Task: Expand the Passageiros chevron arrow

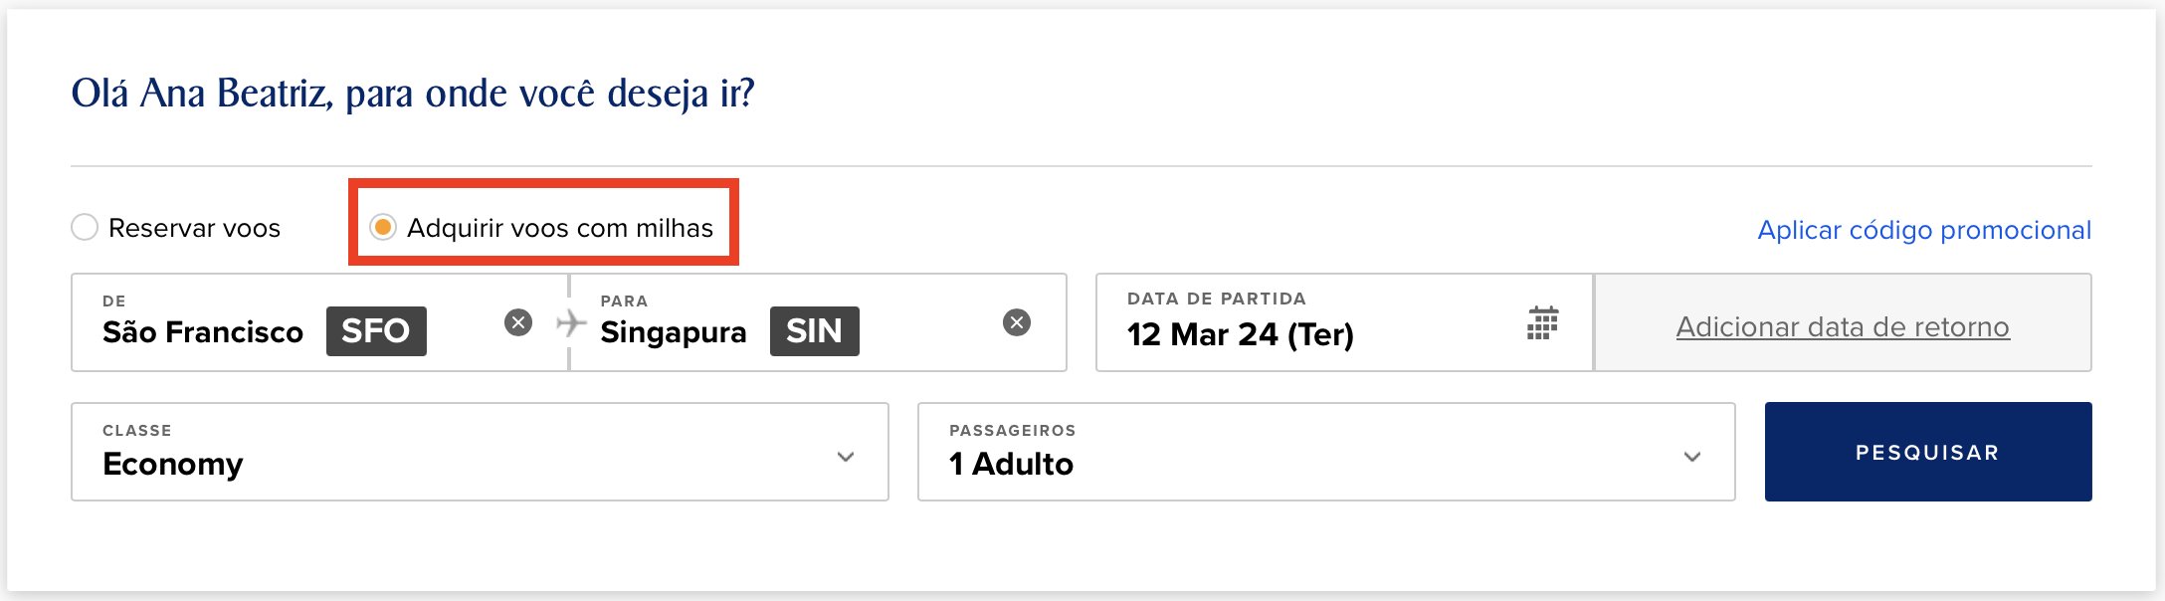Action: pyautogui.click(x=1692, y=457)
